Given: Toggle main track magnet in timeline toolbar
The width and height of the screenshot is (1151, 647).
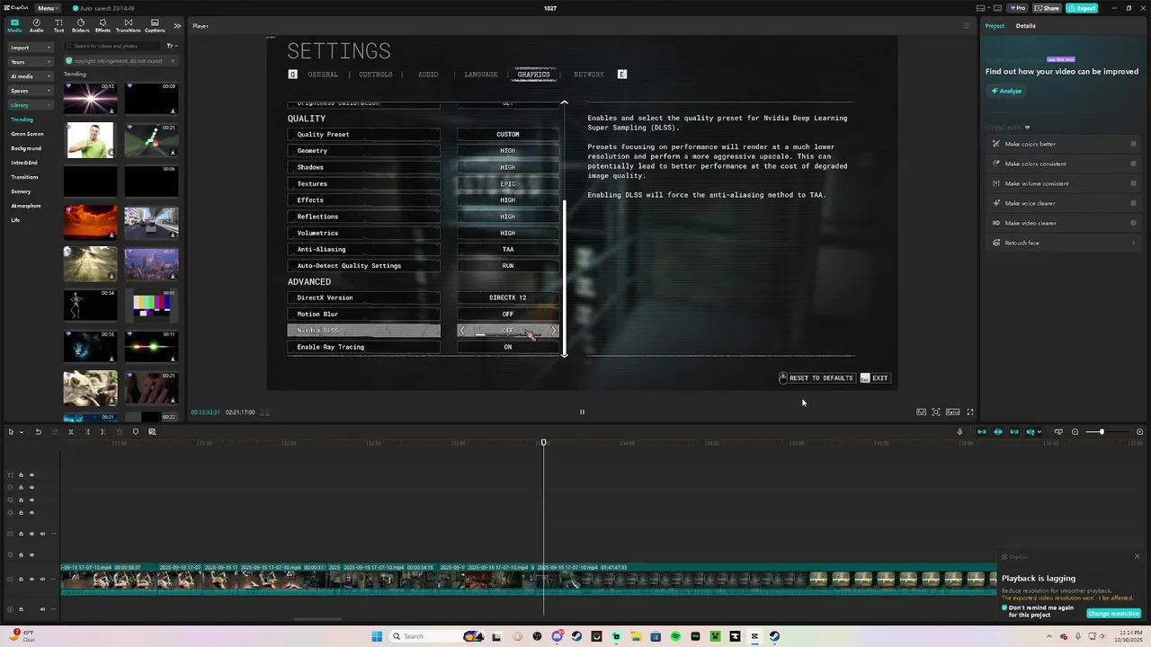Looking at the screenshot, I should point(981,431).
